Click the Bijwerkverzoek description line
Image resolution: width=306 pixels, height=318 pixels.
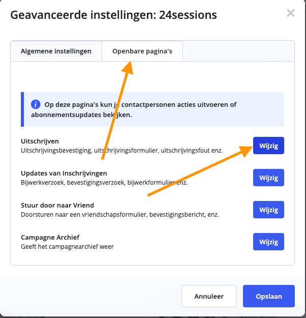pos(104,182)
